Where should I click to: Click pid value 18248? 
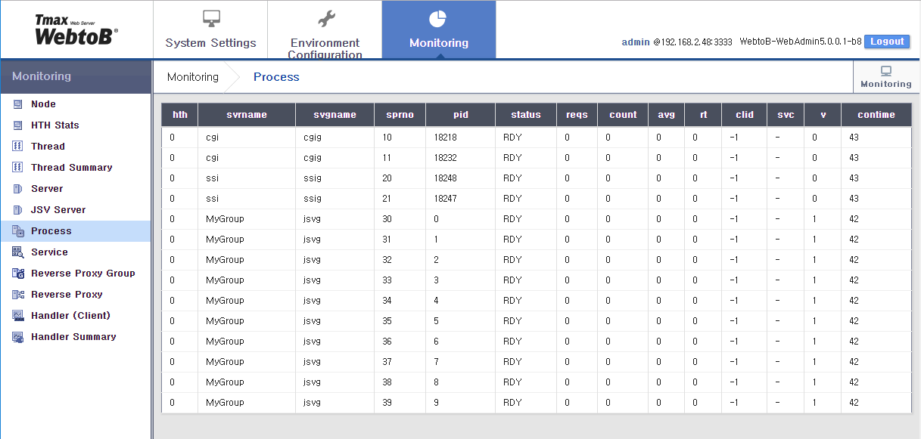point(446,178)
